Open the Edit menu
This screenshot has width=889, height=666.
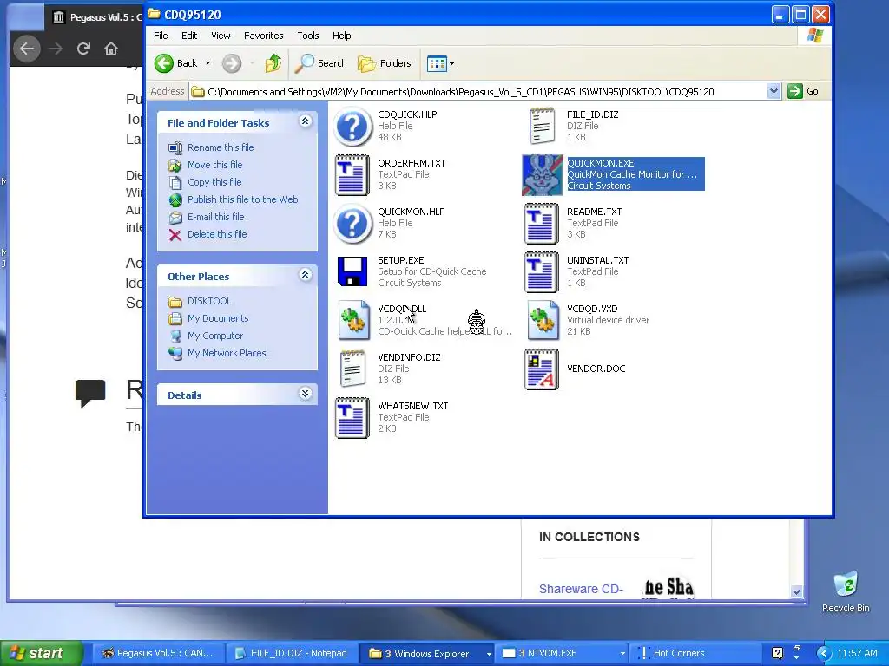tap(188, 35)
